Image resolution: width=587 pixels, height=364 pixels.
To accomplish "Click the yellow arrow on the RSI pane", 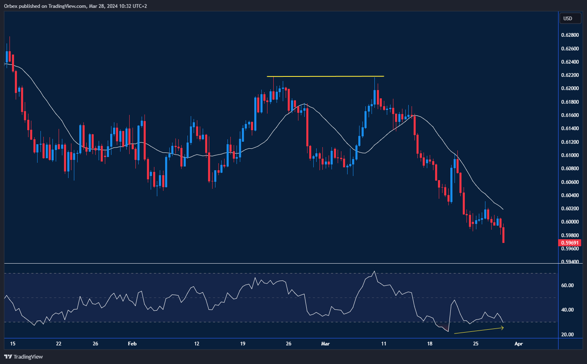I will coord(479,331).
